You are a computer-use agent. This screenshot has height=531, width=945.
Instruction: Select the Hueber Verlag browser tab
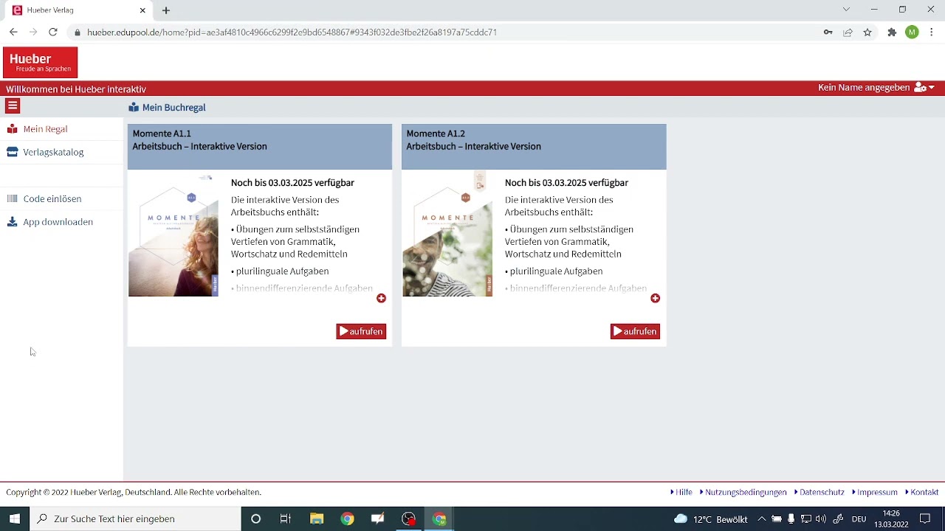(80, 10)
